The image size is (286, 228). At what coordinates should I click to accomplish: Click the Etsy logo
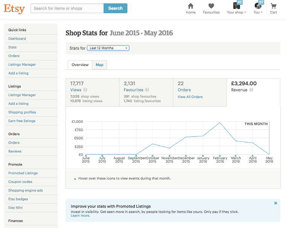pyautogui.click(x=14, y=8)
